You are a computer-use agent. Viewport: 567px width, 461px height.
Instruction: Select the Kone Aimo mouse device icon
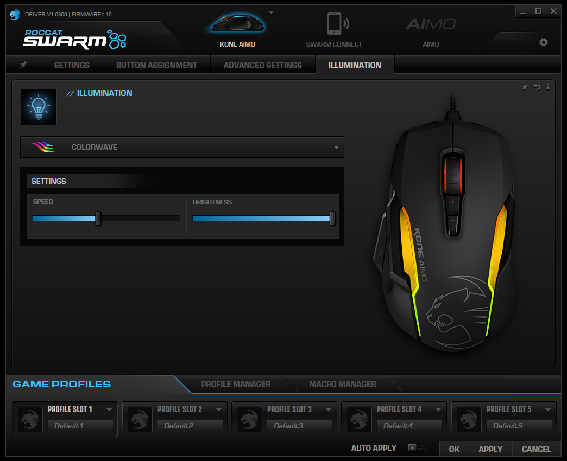(237, 23)
